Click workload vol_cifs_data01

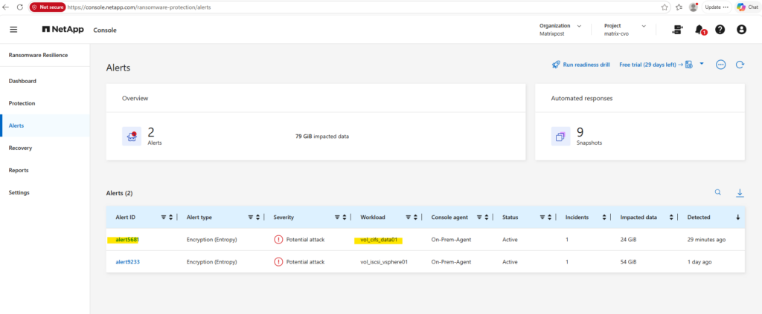point(379,239)
